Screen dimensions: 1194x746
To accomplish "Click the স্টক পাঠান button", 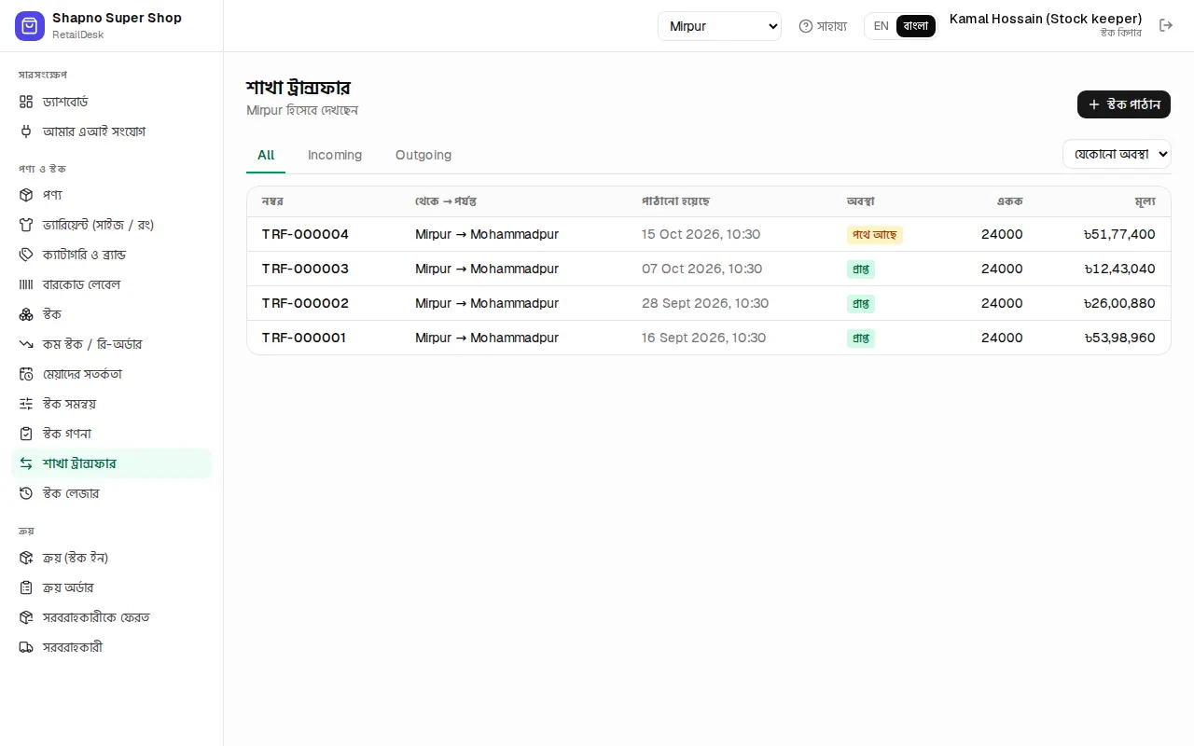I will click(1124, 104).
